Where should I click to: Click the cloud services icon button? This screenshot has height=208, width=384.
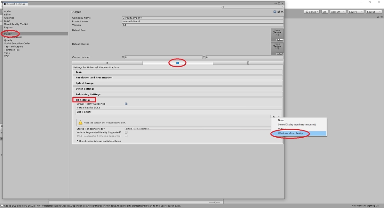click(325, 12)
